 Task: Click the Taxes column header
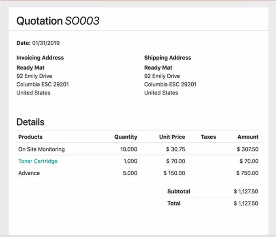pos(208,137)
